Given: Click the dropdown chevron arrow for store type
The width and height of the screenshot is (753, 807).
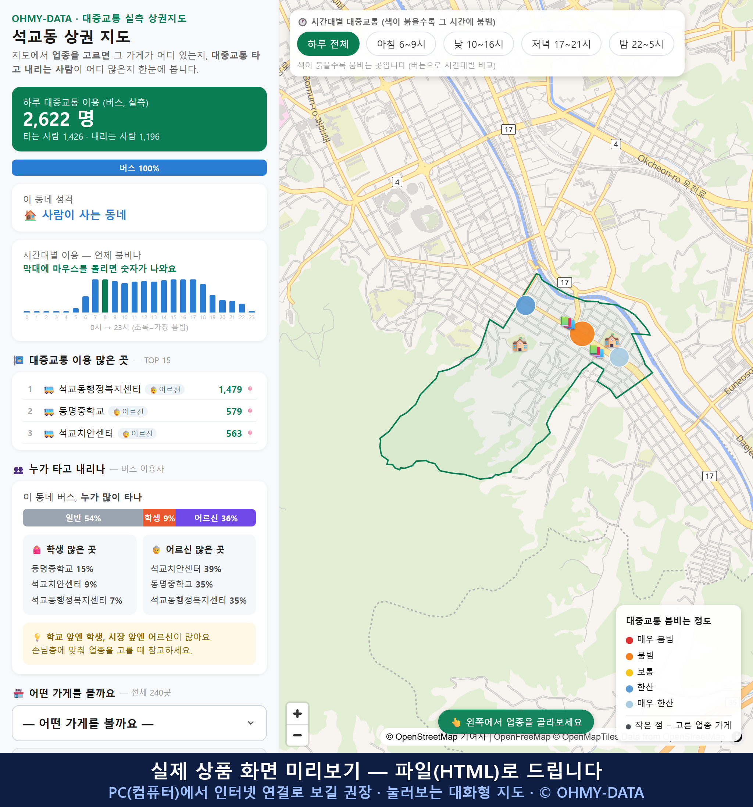Looking at the screenshot, I should [x=250, y=723].
